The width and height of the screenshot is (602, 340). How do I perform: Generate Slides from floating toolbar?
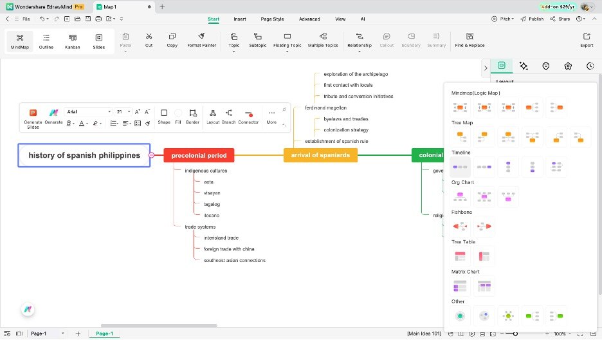pos(33,118)
